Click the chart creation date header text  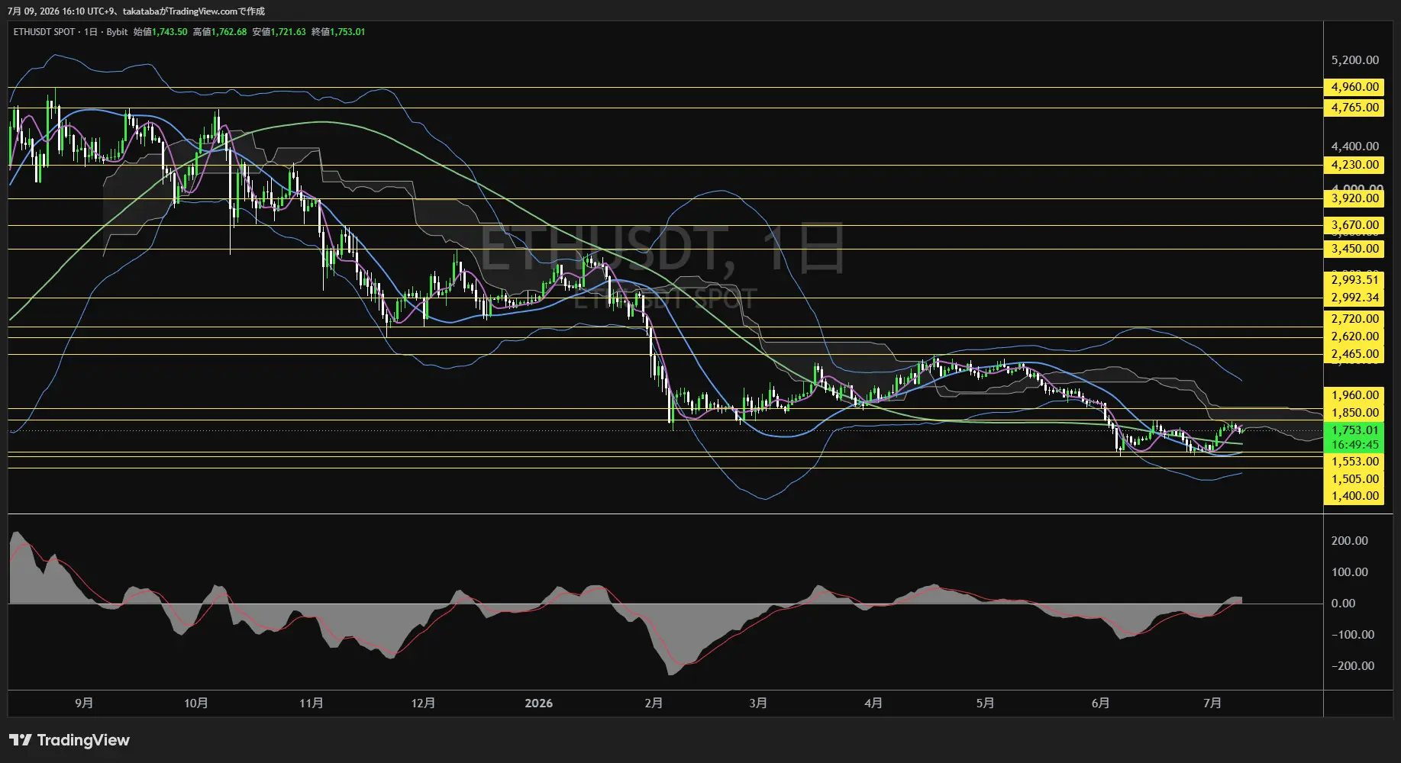137,11
